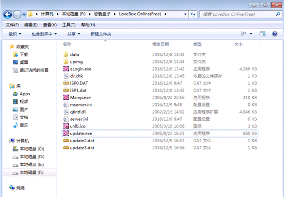Open the 工具(T) menu

(69, 25)
